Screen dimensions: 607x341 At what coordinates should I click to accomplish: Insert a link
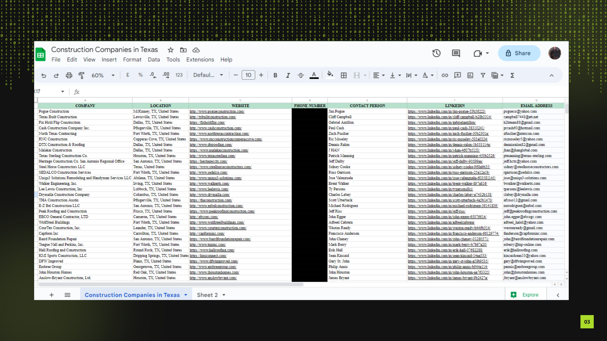tap(445, 75)
